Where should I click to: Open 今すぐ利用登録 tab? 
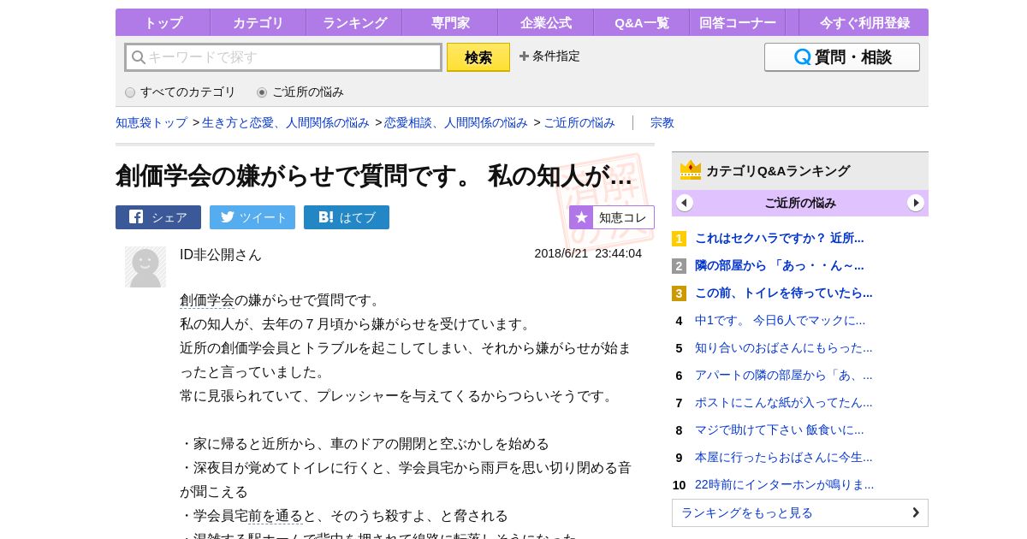coord(864,22)
